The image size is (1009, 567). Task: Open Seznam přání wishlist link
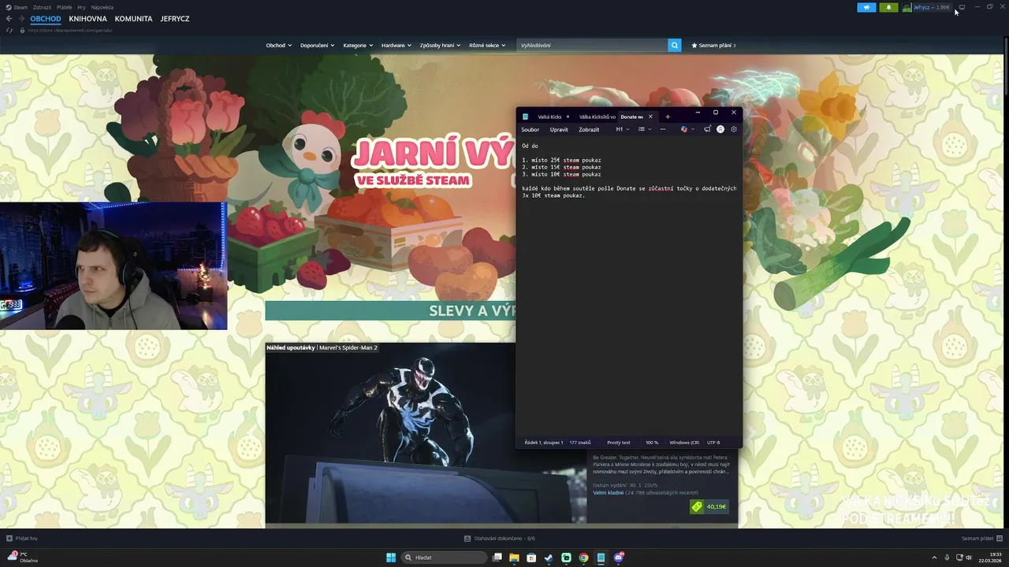click(713, 45)
